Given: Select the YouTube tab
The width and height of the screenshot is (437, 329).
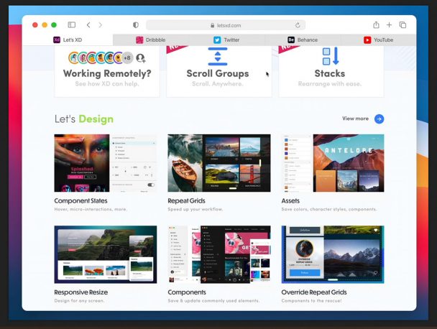Looking at the screenshot, I should [x=378, y=40].
